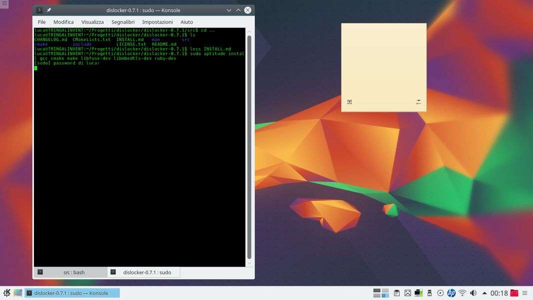This screenshot has height=300, width=533.
Task: Open the Modifica menu
Action: (x=63, y=22)
